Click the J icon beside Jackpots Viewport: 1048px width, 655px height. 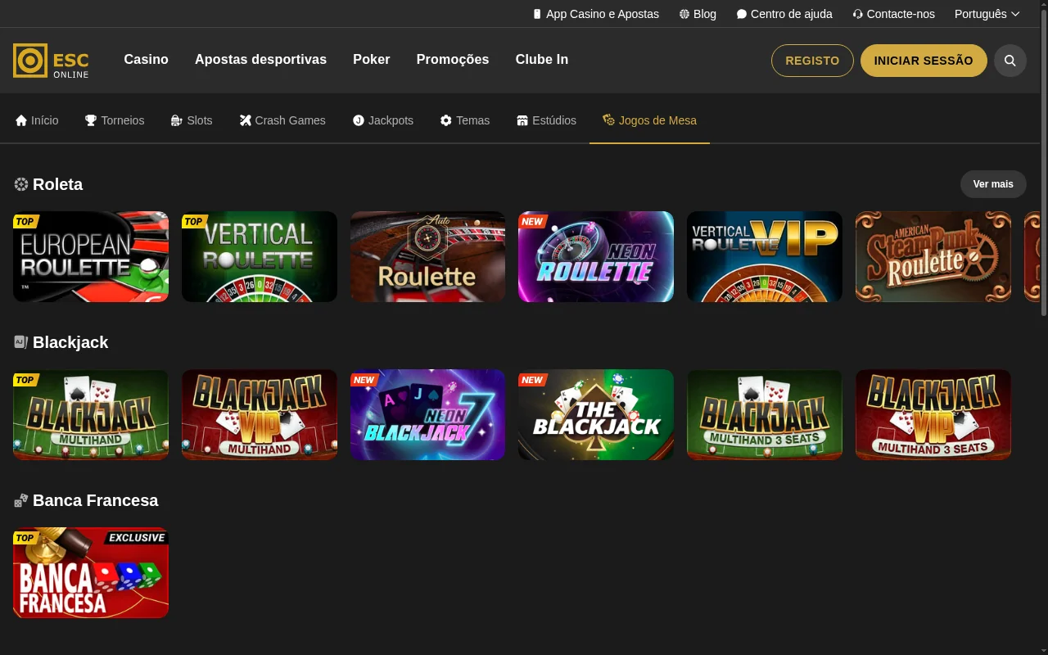359,120
